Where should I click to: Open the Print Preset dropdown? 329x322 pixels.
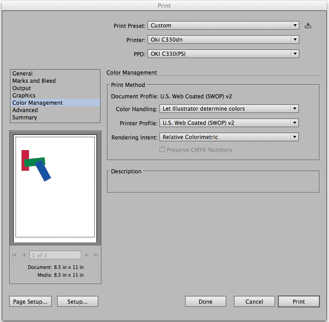click(x=223, y=26)
